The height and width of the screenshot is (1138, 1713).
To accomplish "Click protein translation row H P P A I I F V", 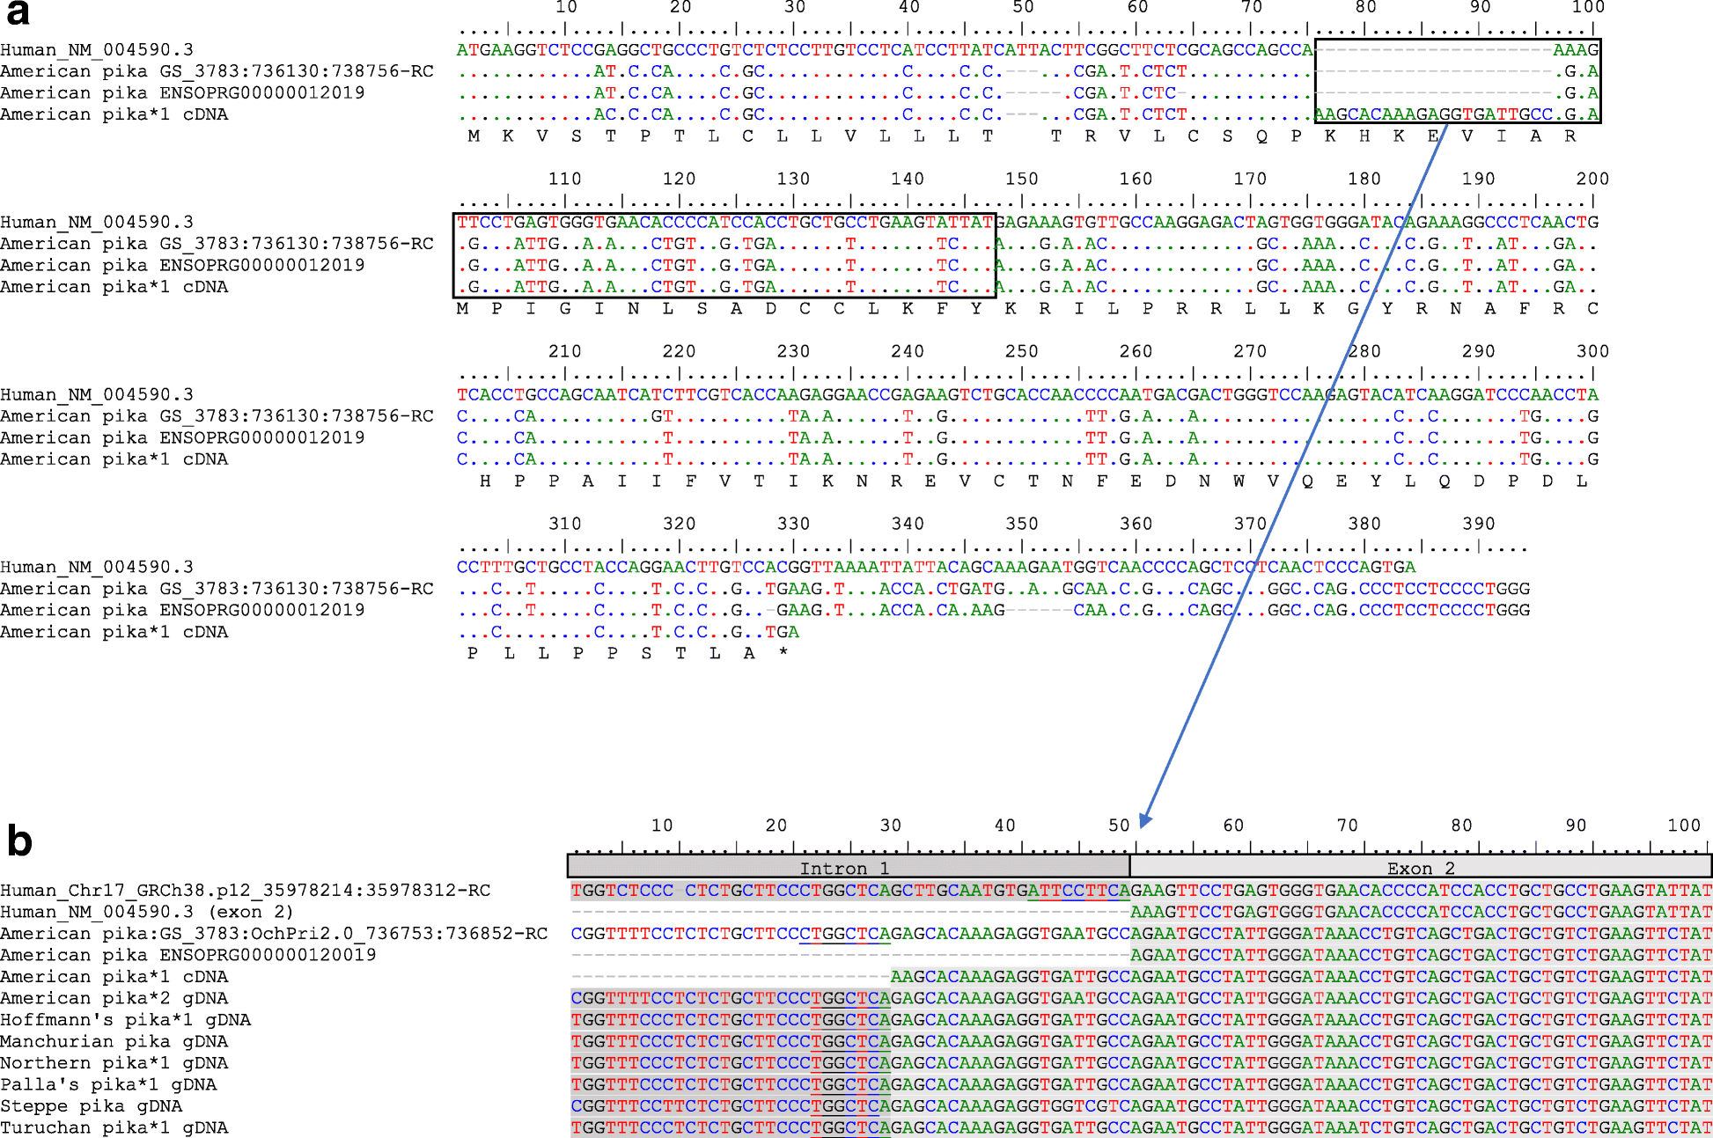I will [1033, 481].
